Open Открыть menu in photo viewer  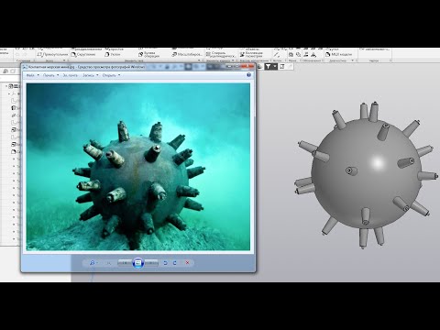(x=111, y=75)
